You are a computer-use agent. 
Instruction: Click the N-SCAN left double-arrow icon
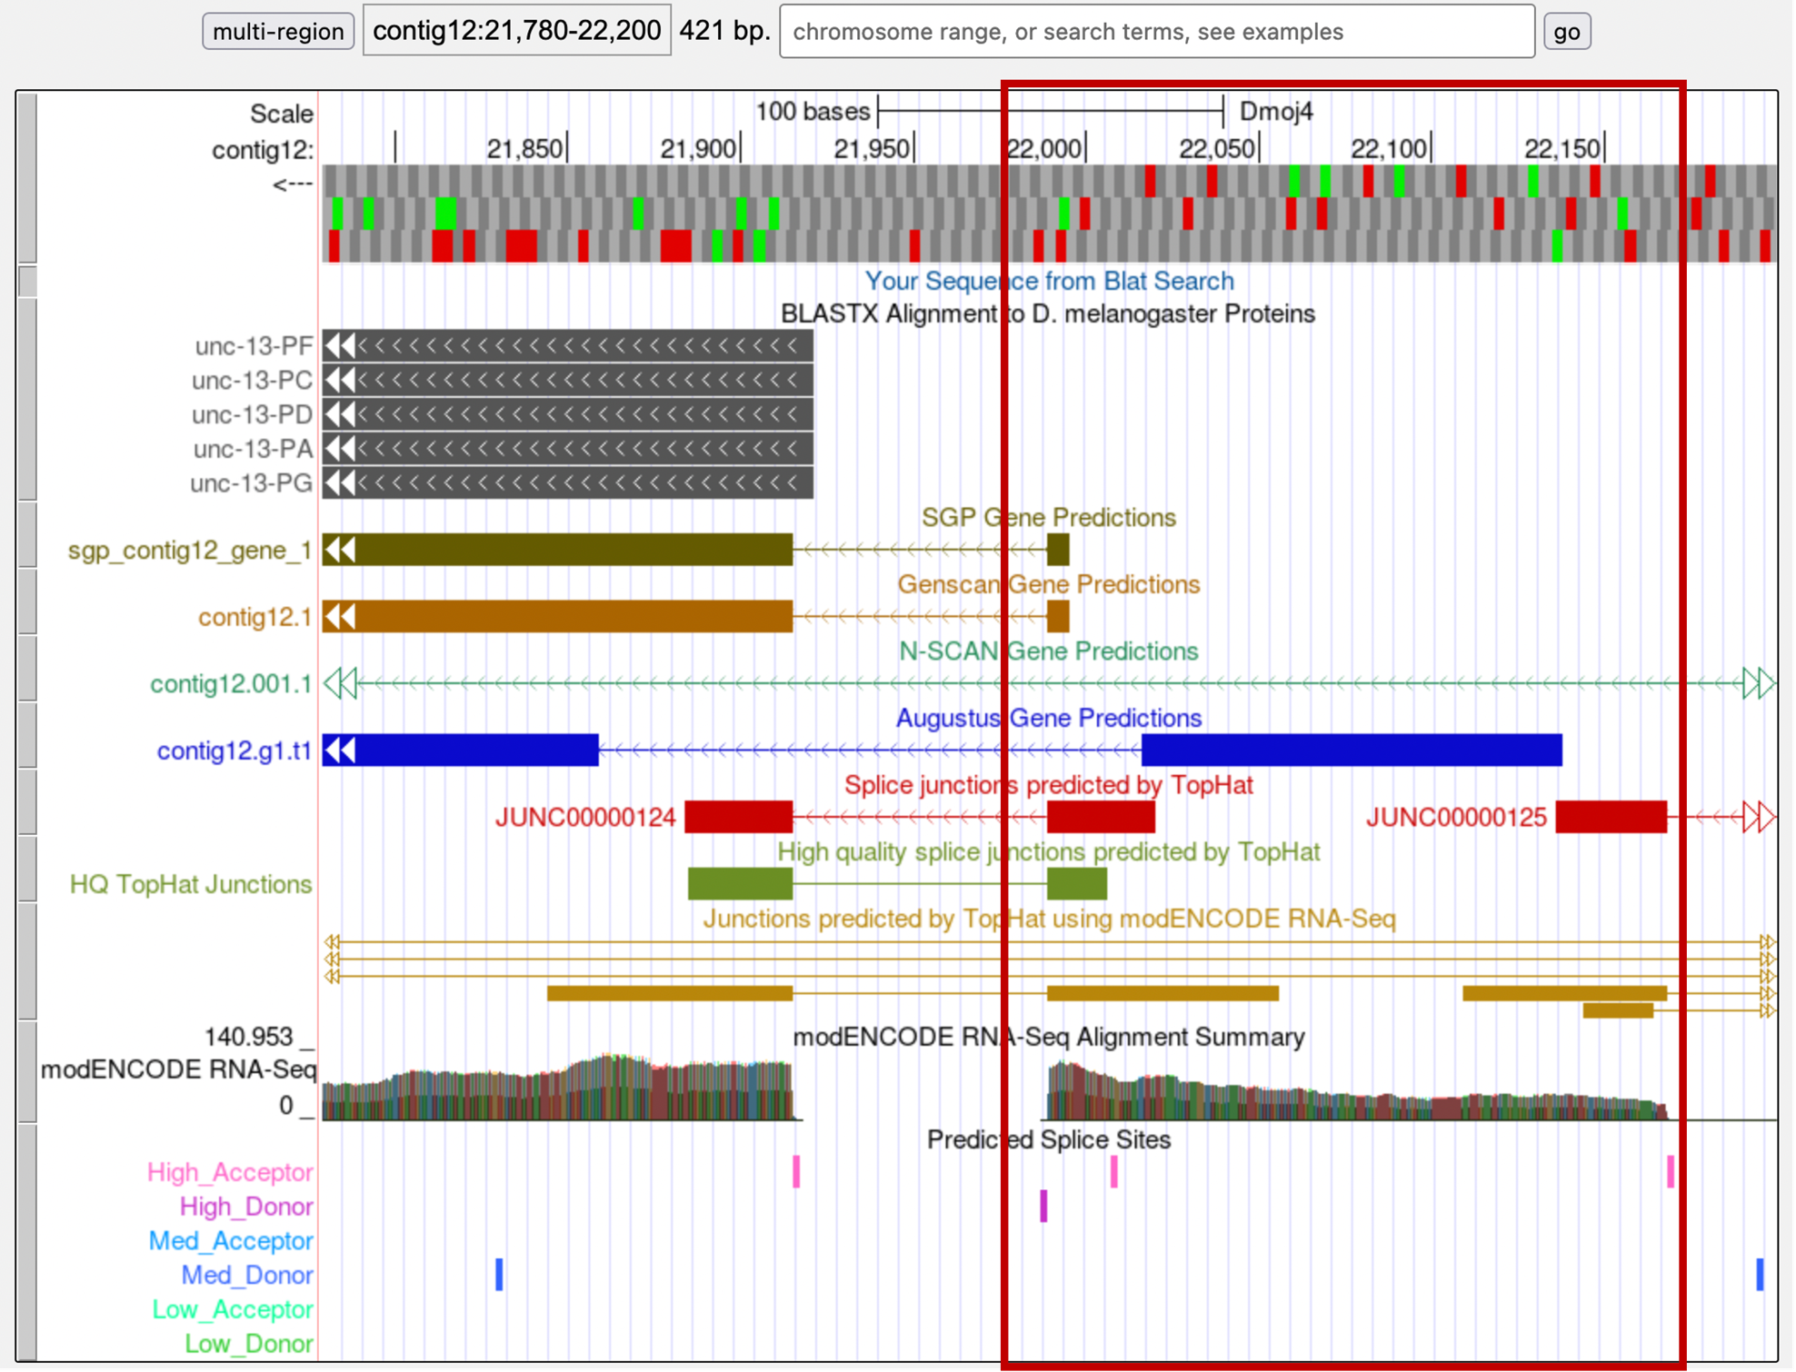341,683
